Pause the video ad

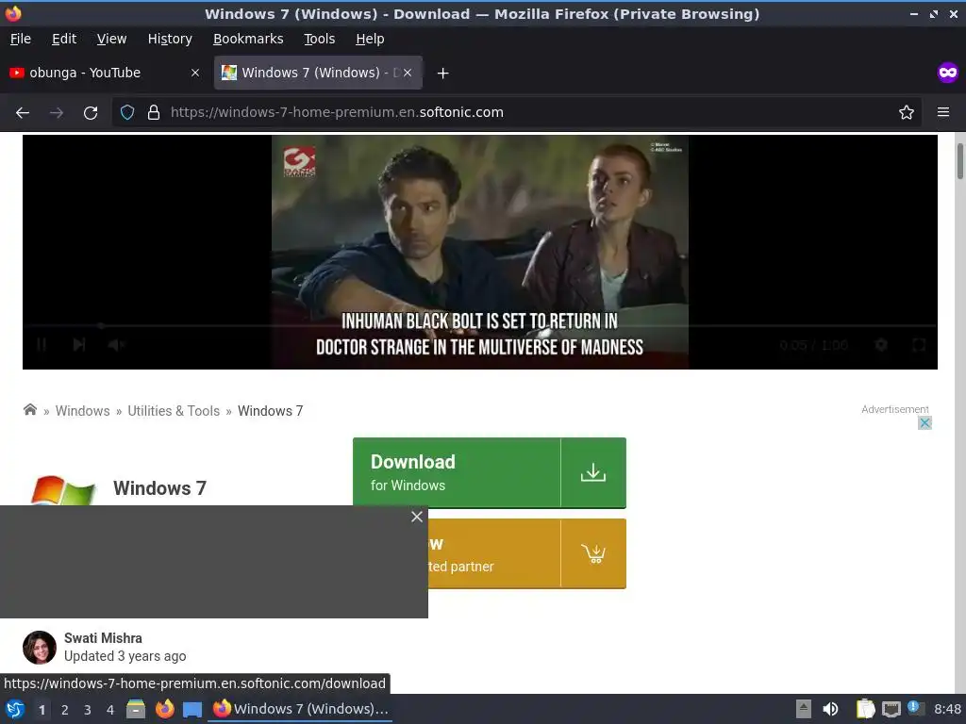point(42,345)
